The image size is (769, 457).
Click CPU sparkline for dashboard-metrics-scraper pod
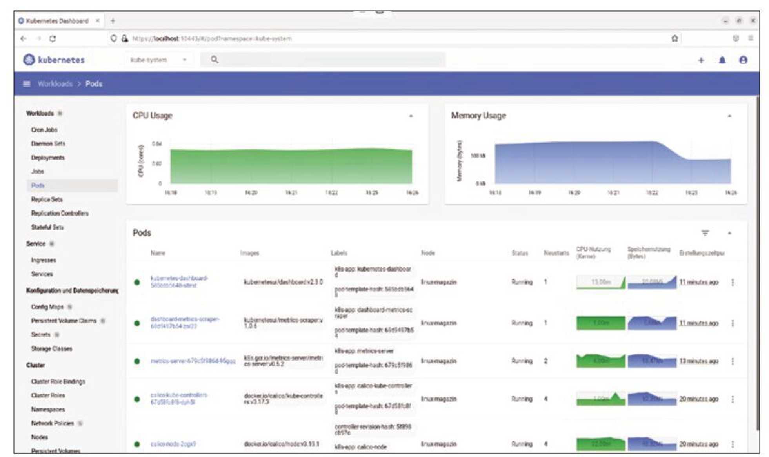click(x=600, y=323)
